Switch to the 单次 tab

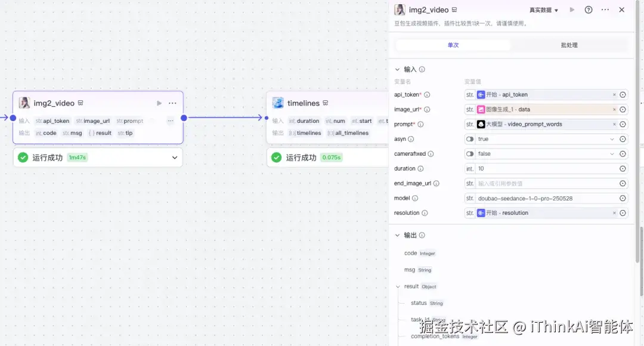point(453,45)
